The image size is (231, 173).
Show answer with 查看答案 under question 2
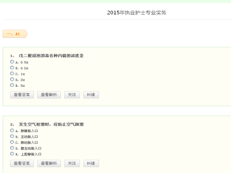click(22, 163)
